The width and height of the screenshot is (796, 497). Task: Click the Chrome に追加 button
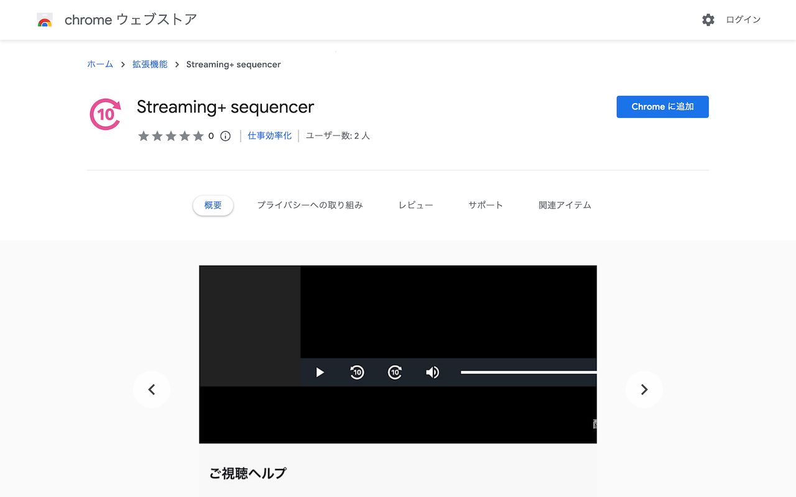662,107
